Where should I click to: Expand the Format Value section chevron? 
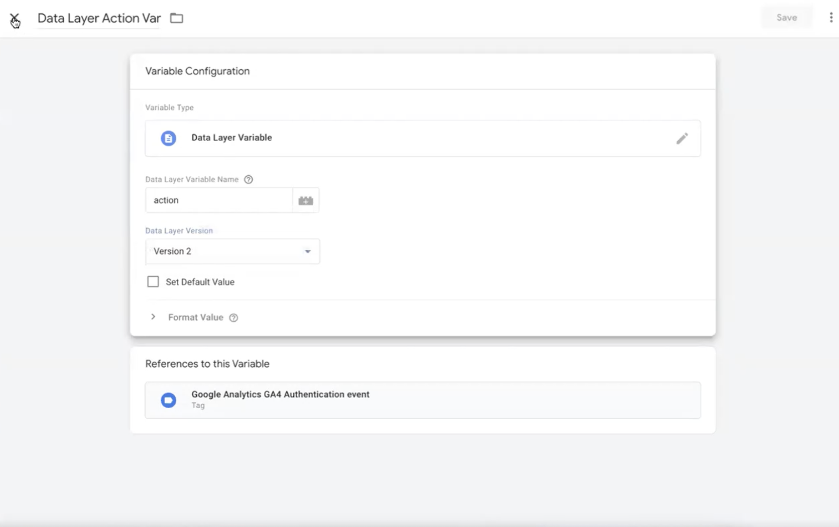(153, 317)
